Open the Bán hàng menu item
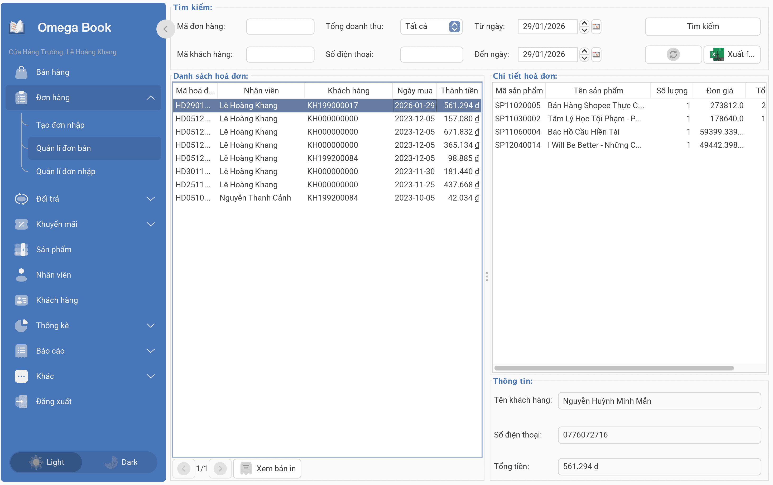The height and width of the screenshot is (485, 773). pyautogui.click(x=83, y=72)
